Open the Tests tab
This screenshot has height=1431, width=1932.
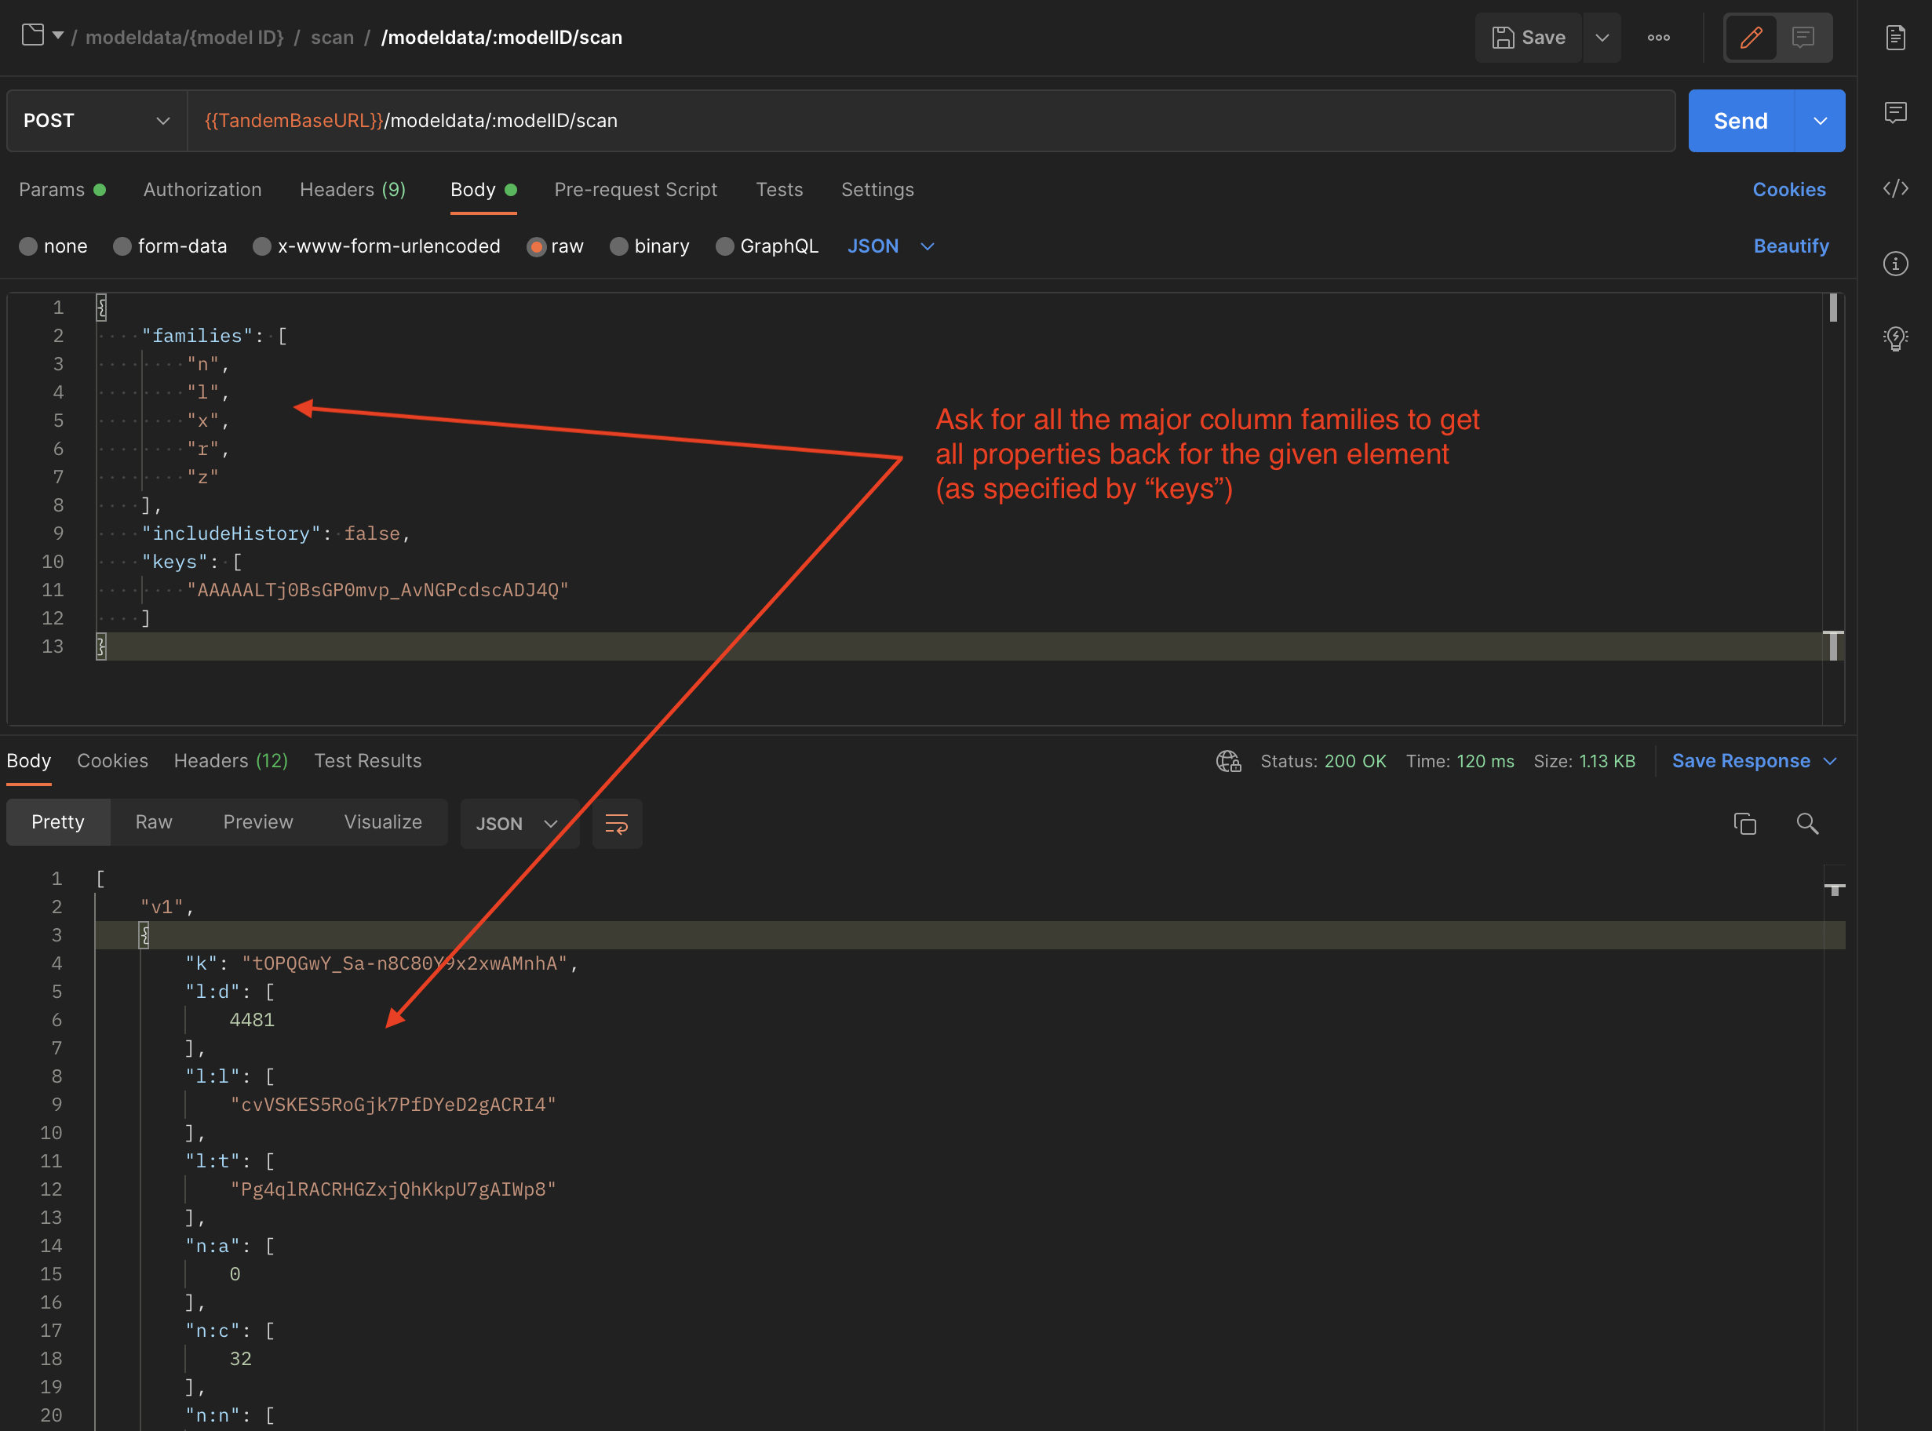pyautogui.click(x=780, y=190)
